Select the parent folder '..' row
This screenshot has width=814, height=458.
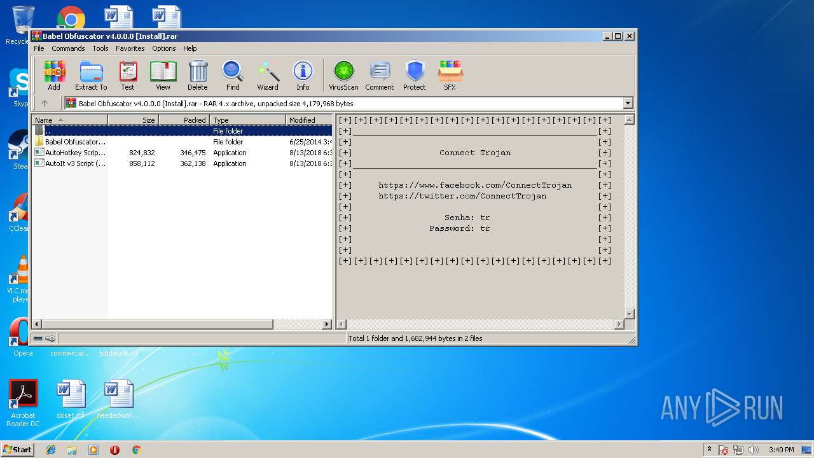pos(182,131)
